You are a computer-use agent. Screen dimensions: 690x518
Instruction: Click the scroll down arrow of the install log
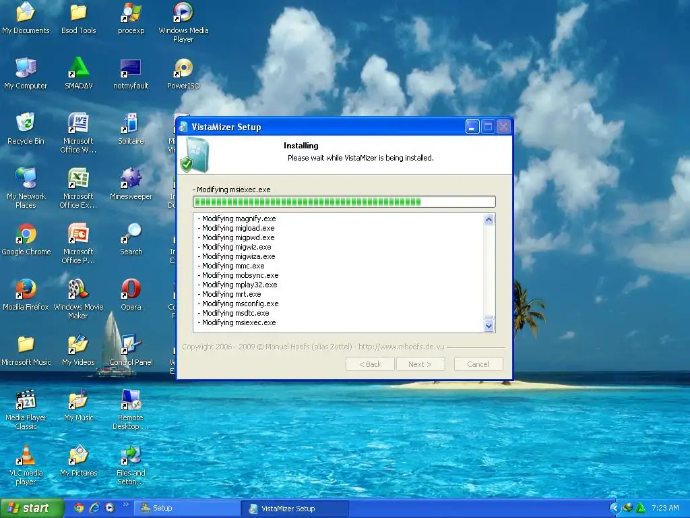[x=489, y=326]
